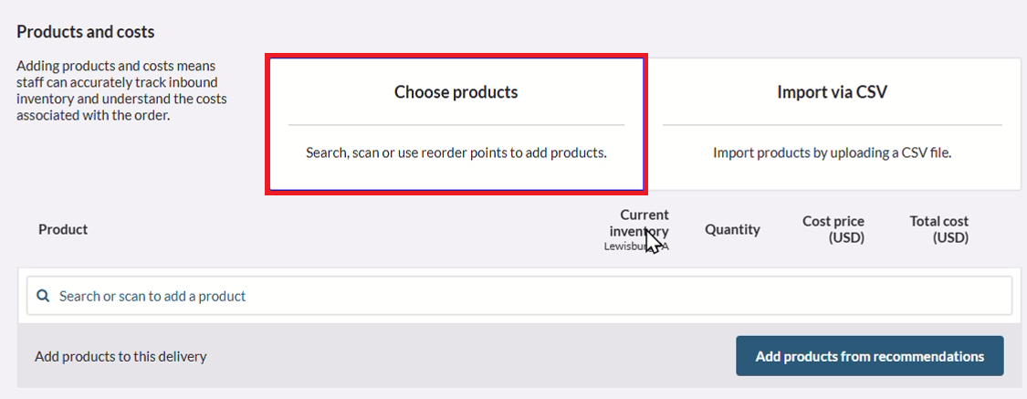Viewport: 1027px width, 399px height.
Task: Click the Quantity column header
Action: click(x=732, y=229)
